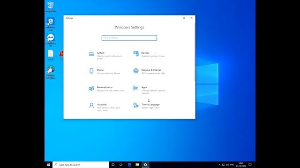
Task: Click the 'Time & Language' label text
Action: click(150, 105)
